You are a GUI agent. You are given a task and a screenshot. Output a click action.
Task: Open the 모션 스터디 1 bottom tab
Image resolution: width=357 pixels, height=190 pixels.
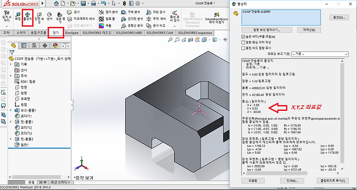coord(60,183)
